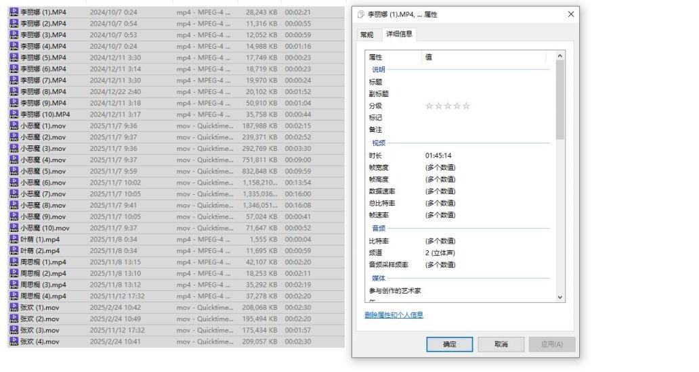The height and width of the screenshot is (372, 699).
Task: Click the properties dialog title bar icon
Action: click(361, 15)
